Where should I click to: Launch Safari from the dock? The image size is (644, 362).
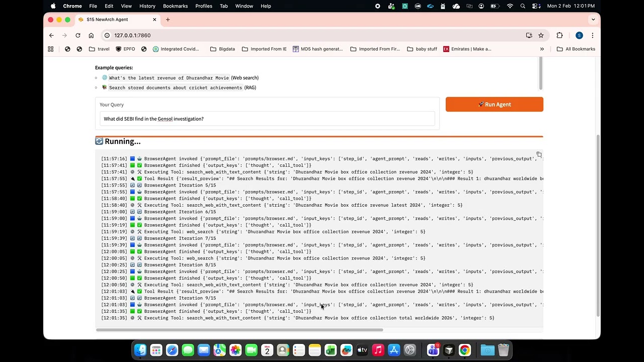[172, 350]
